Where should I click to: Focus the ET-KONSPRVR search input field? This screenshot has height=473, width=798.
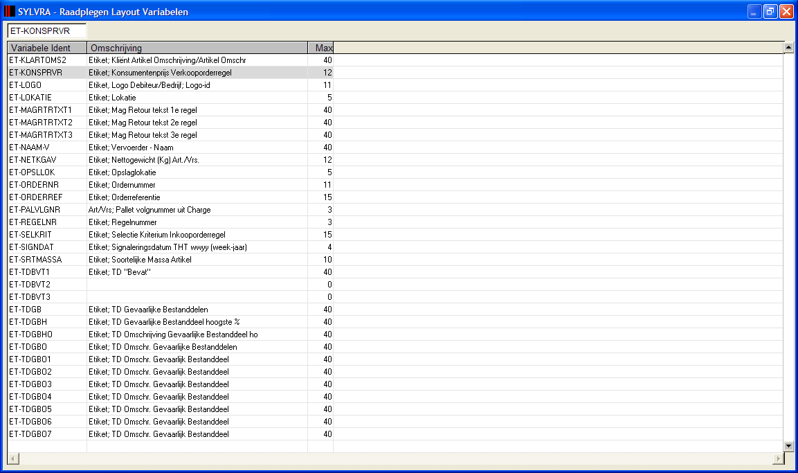(x=47, y=31)
